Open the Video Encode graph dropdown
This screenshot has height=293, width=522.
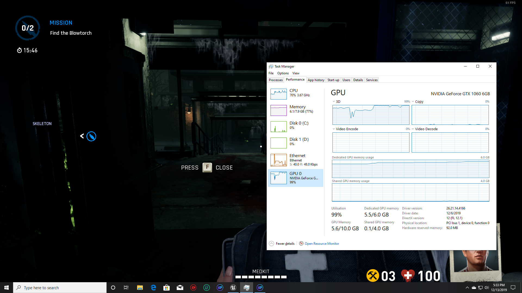pyautogui.click(x=334, y=129)
